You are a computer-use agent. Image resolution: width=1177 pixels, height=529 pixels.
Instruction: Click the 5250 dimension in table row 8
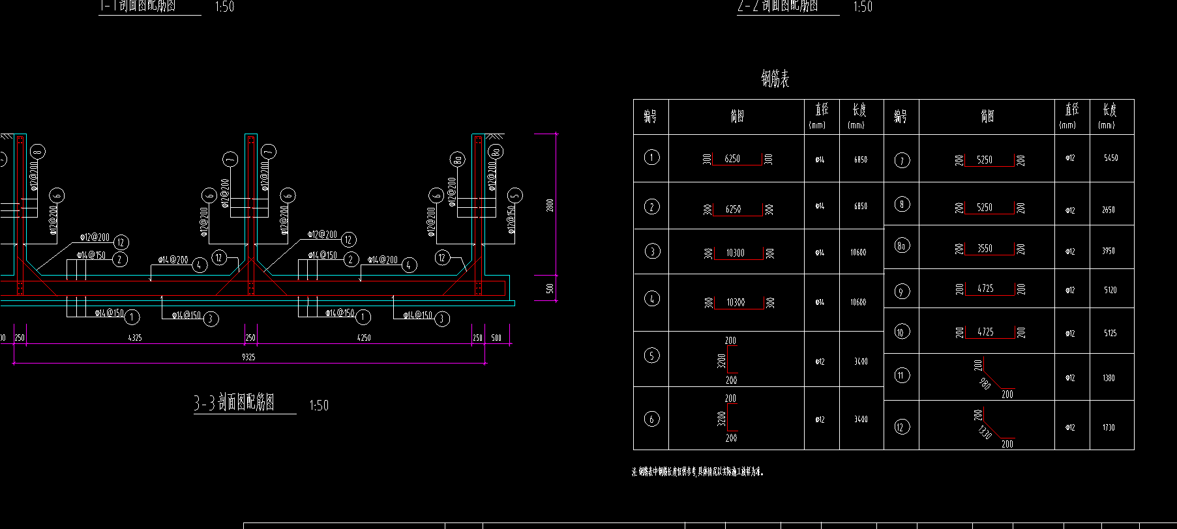(x=985, y=207)
